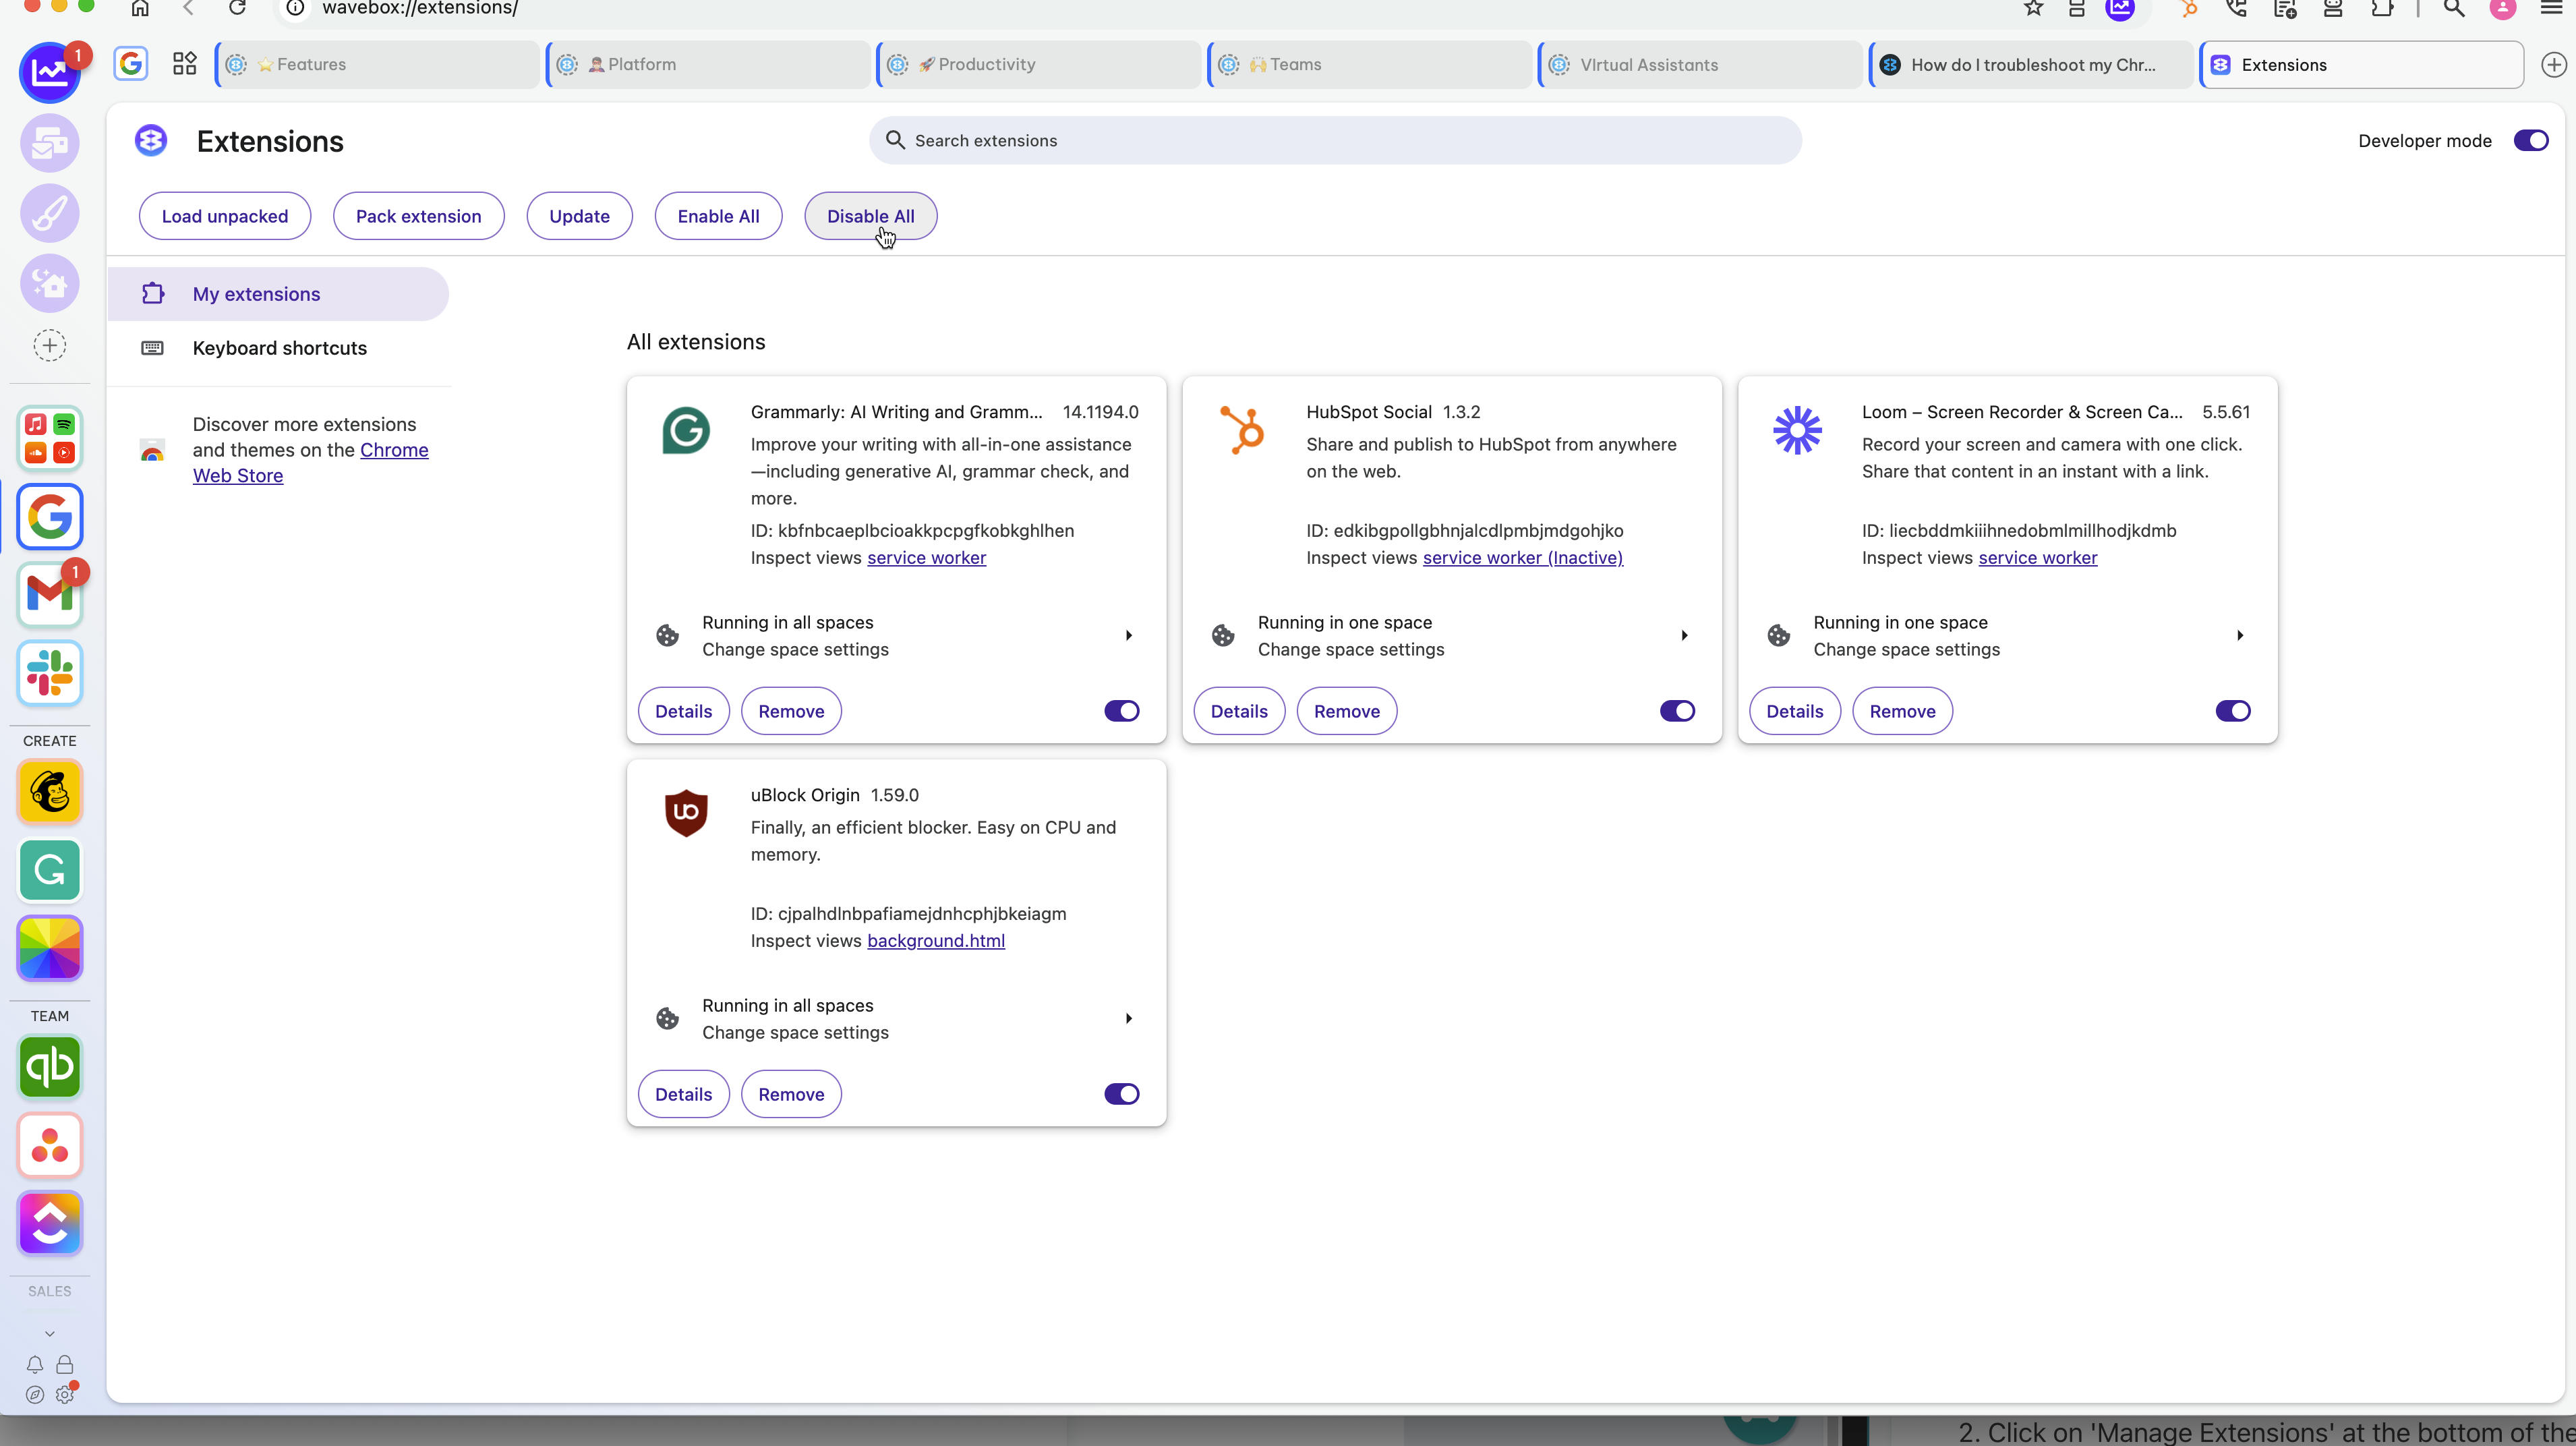Disable the Grammarly extension toggle
This screenshot has height=1446, width=2576.
[x=1122, y=711]
